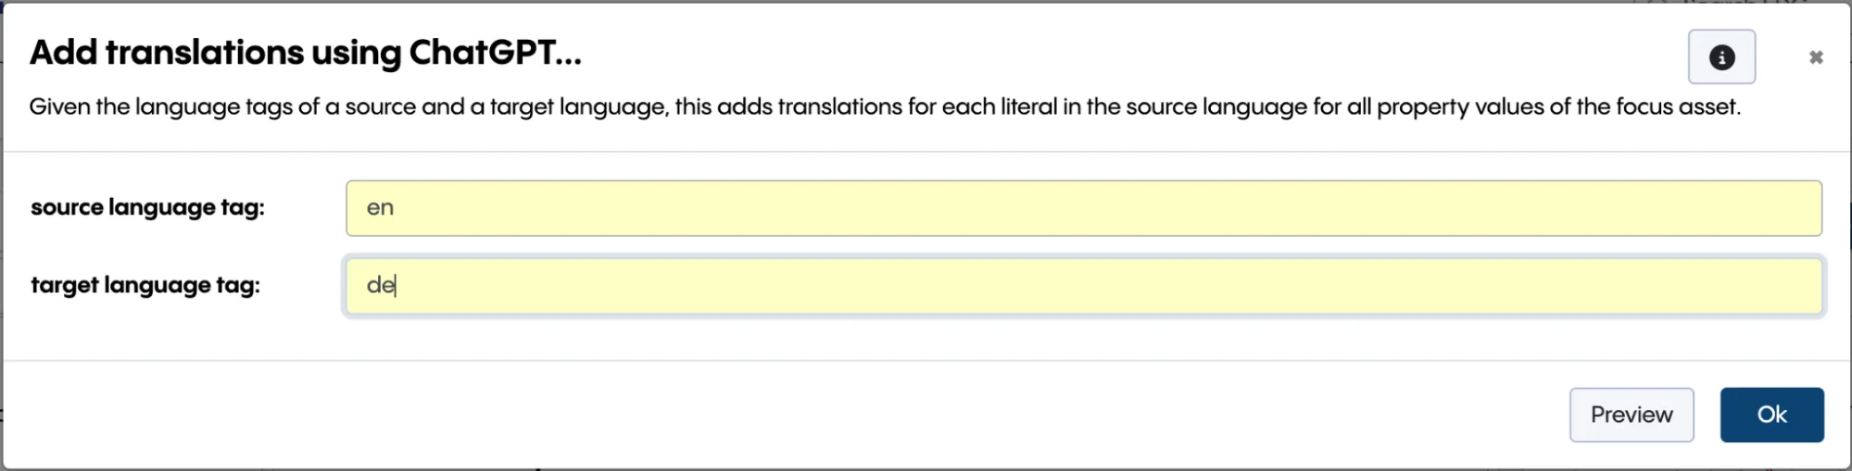Click the "source language tag:" label
Screen dimensions: 1852x471
(x=147, y=207)
